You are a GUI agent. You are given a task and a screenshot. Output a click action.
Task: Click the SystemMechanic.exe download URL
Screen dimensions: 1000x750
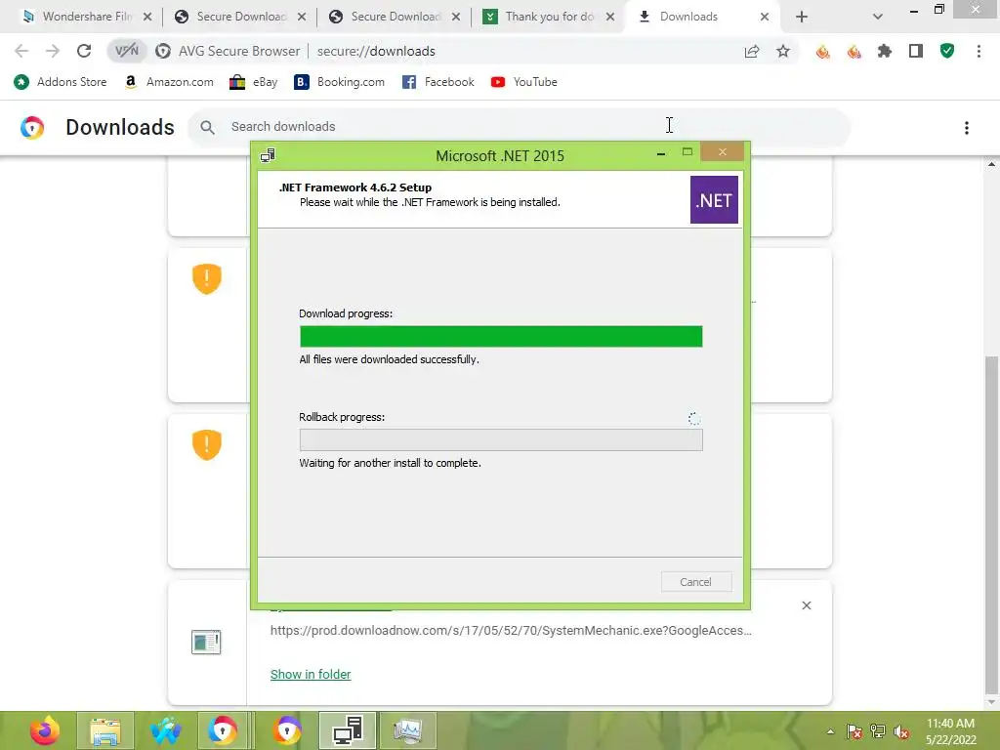pyautogui.click(x=511, y=630)
